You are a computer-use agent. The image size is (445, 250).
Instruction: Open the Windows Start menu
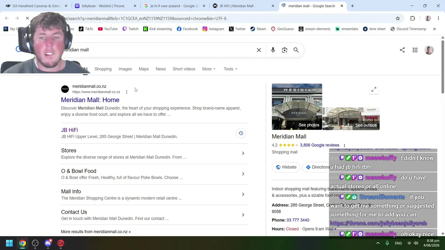click(x=9, y=243)
